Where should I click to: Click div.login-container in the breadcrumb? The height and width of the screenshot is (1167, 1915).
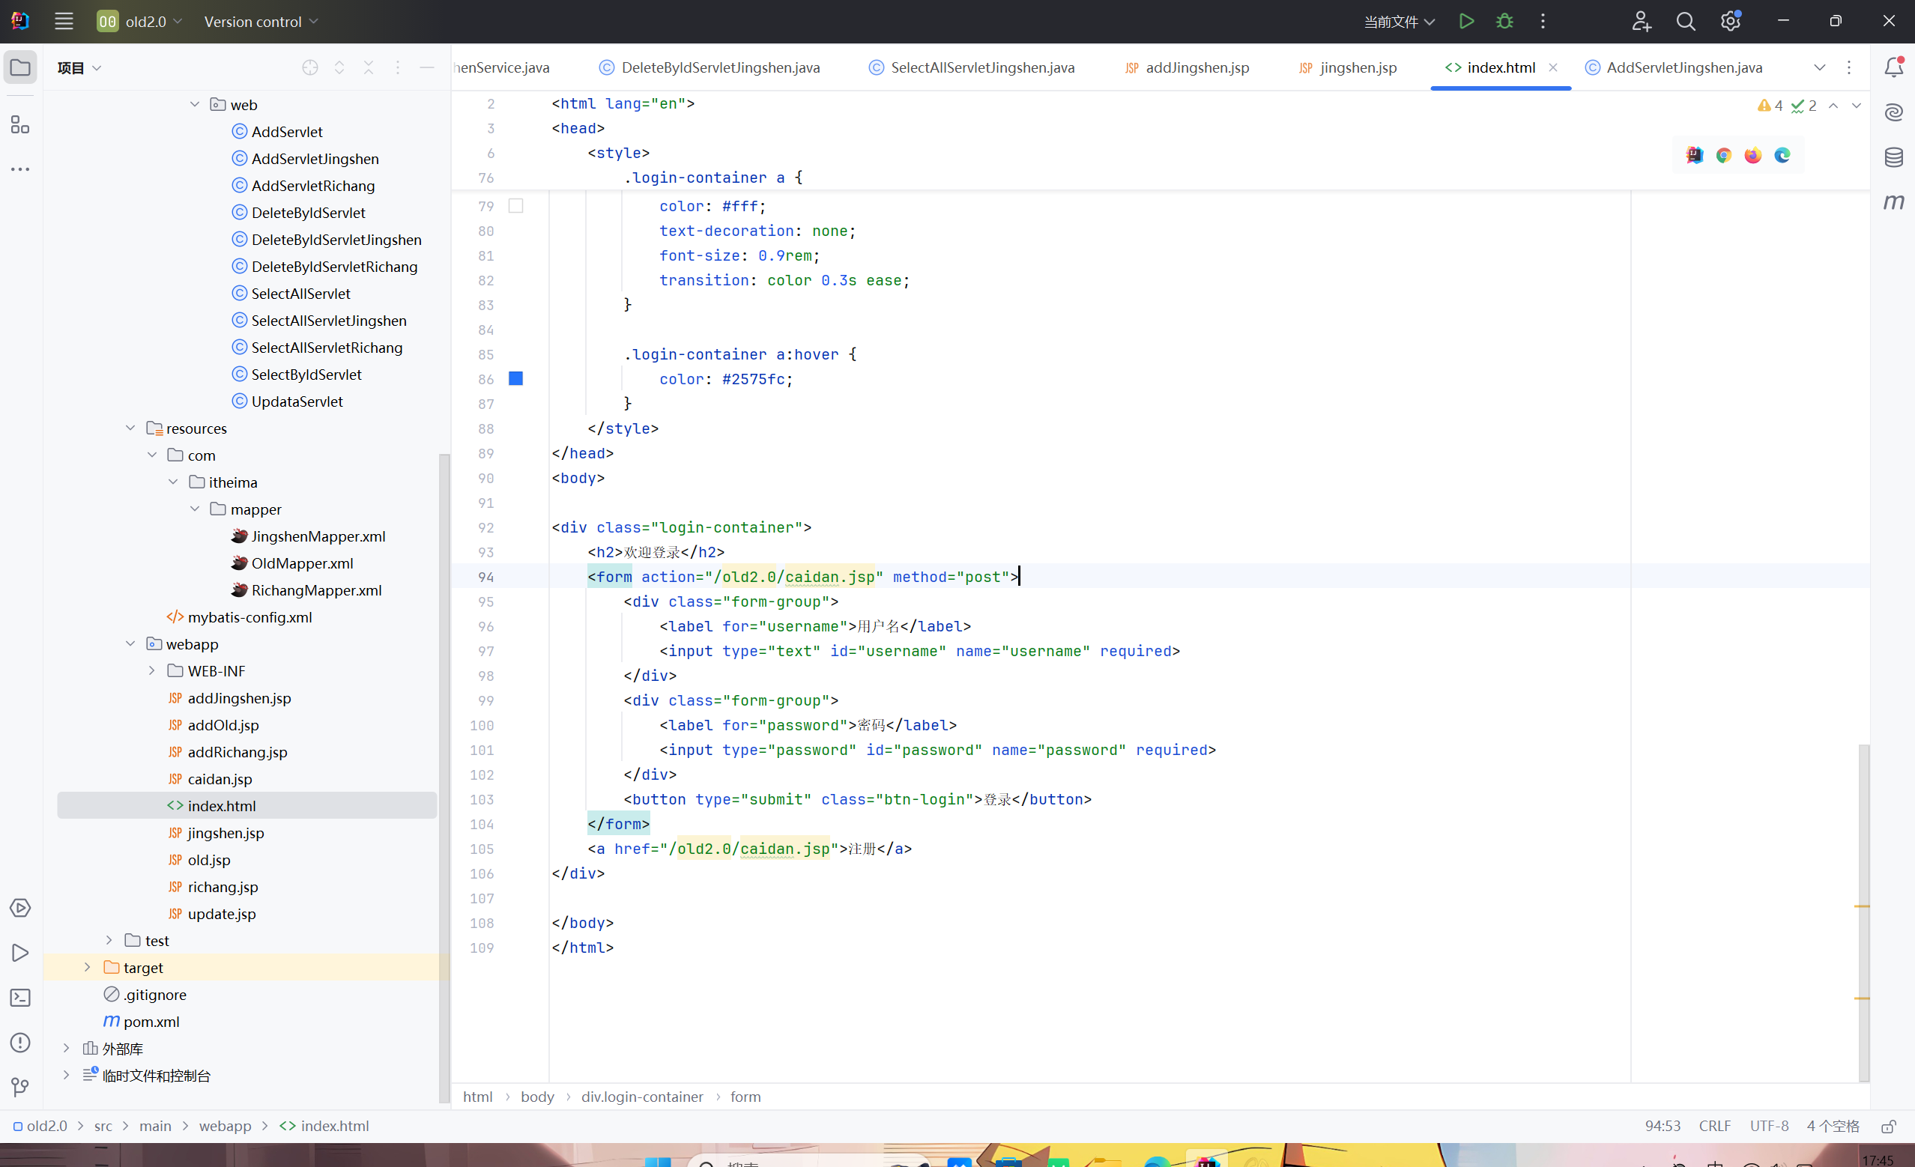pos(642,1097)
